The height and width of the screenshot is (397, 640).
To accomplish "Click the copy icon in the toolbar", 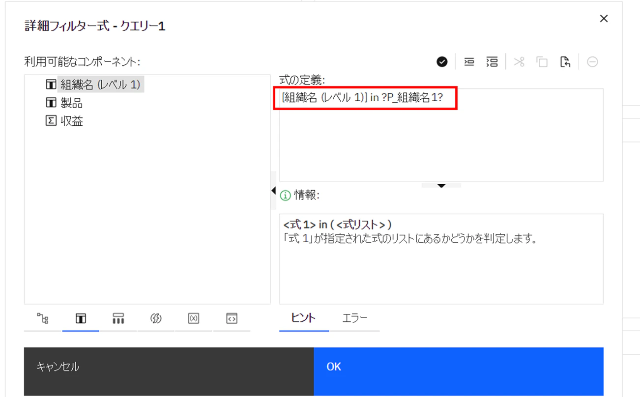I will point(542,62).
